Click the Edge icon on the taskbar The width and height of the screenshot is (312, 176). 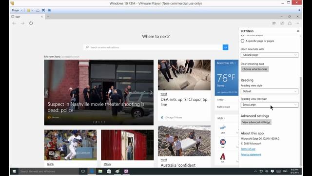coord(92,171)
